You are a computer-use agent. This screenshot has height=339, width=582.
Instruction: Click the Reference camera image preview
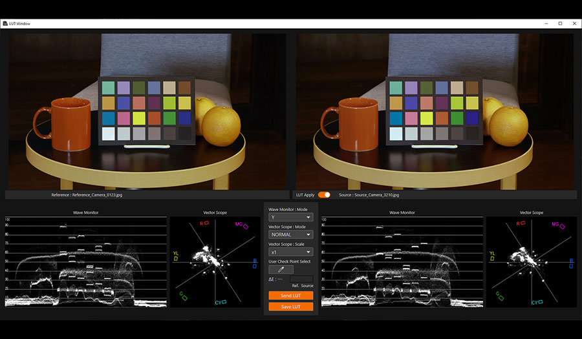(147, 112)
